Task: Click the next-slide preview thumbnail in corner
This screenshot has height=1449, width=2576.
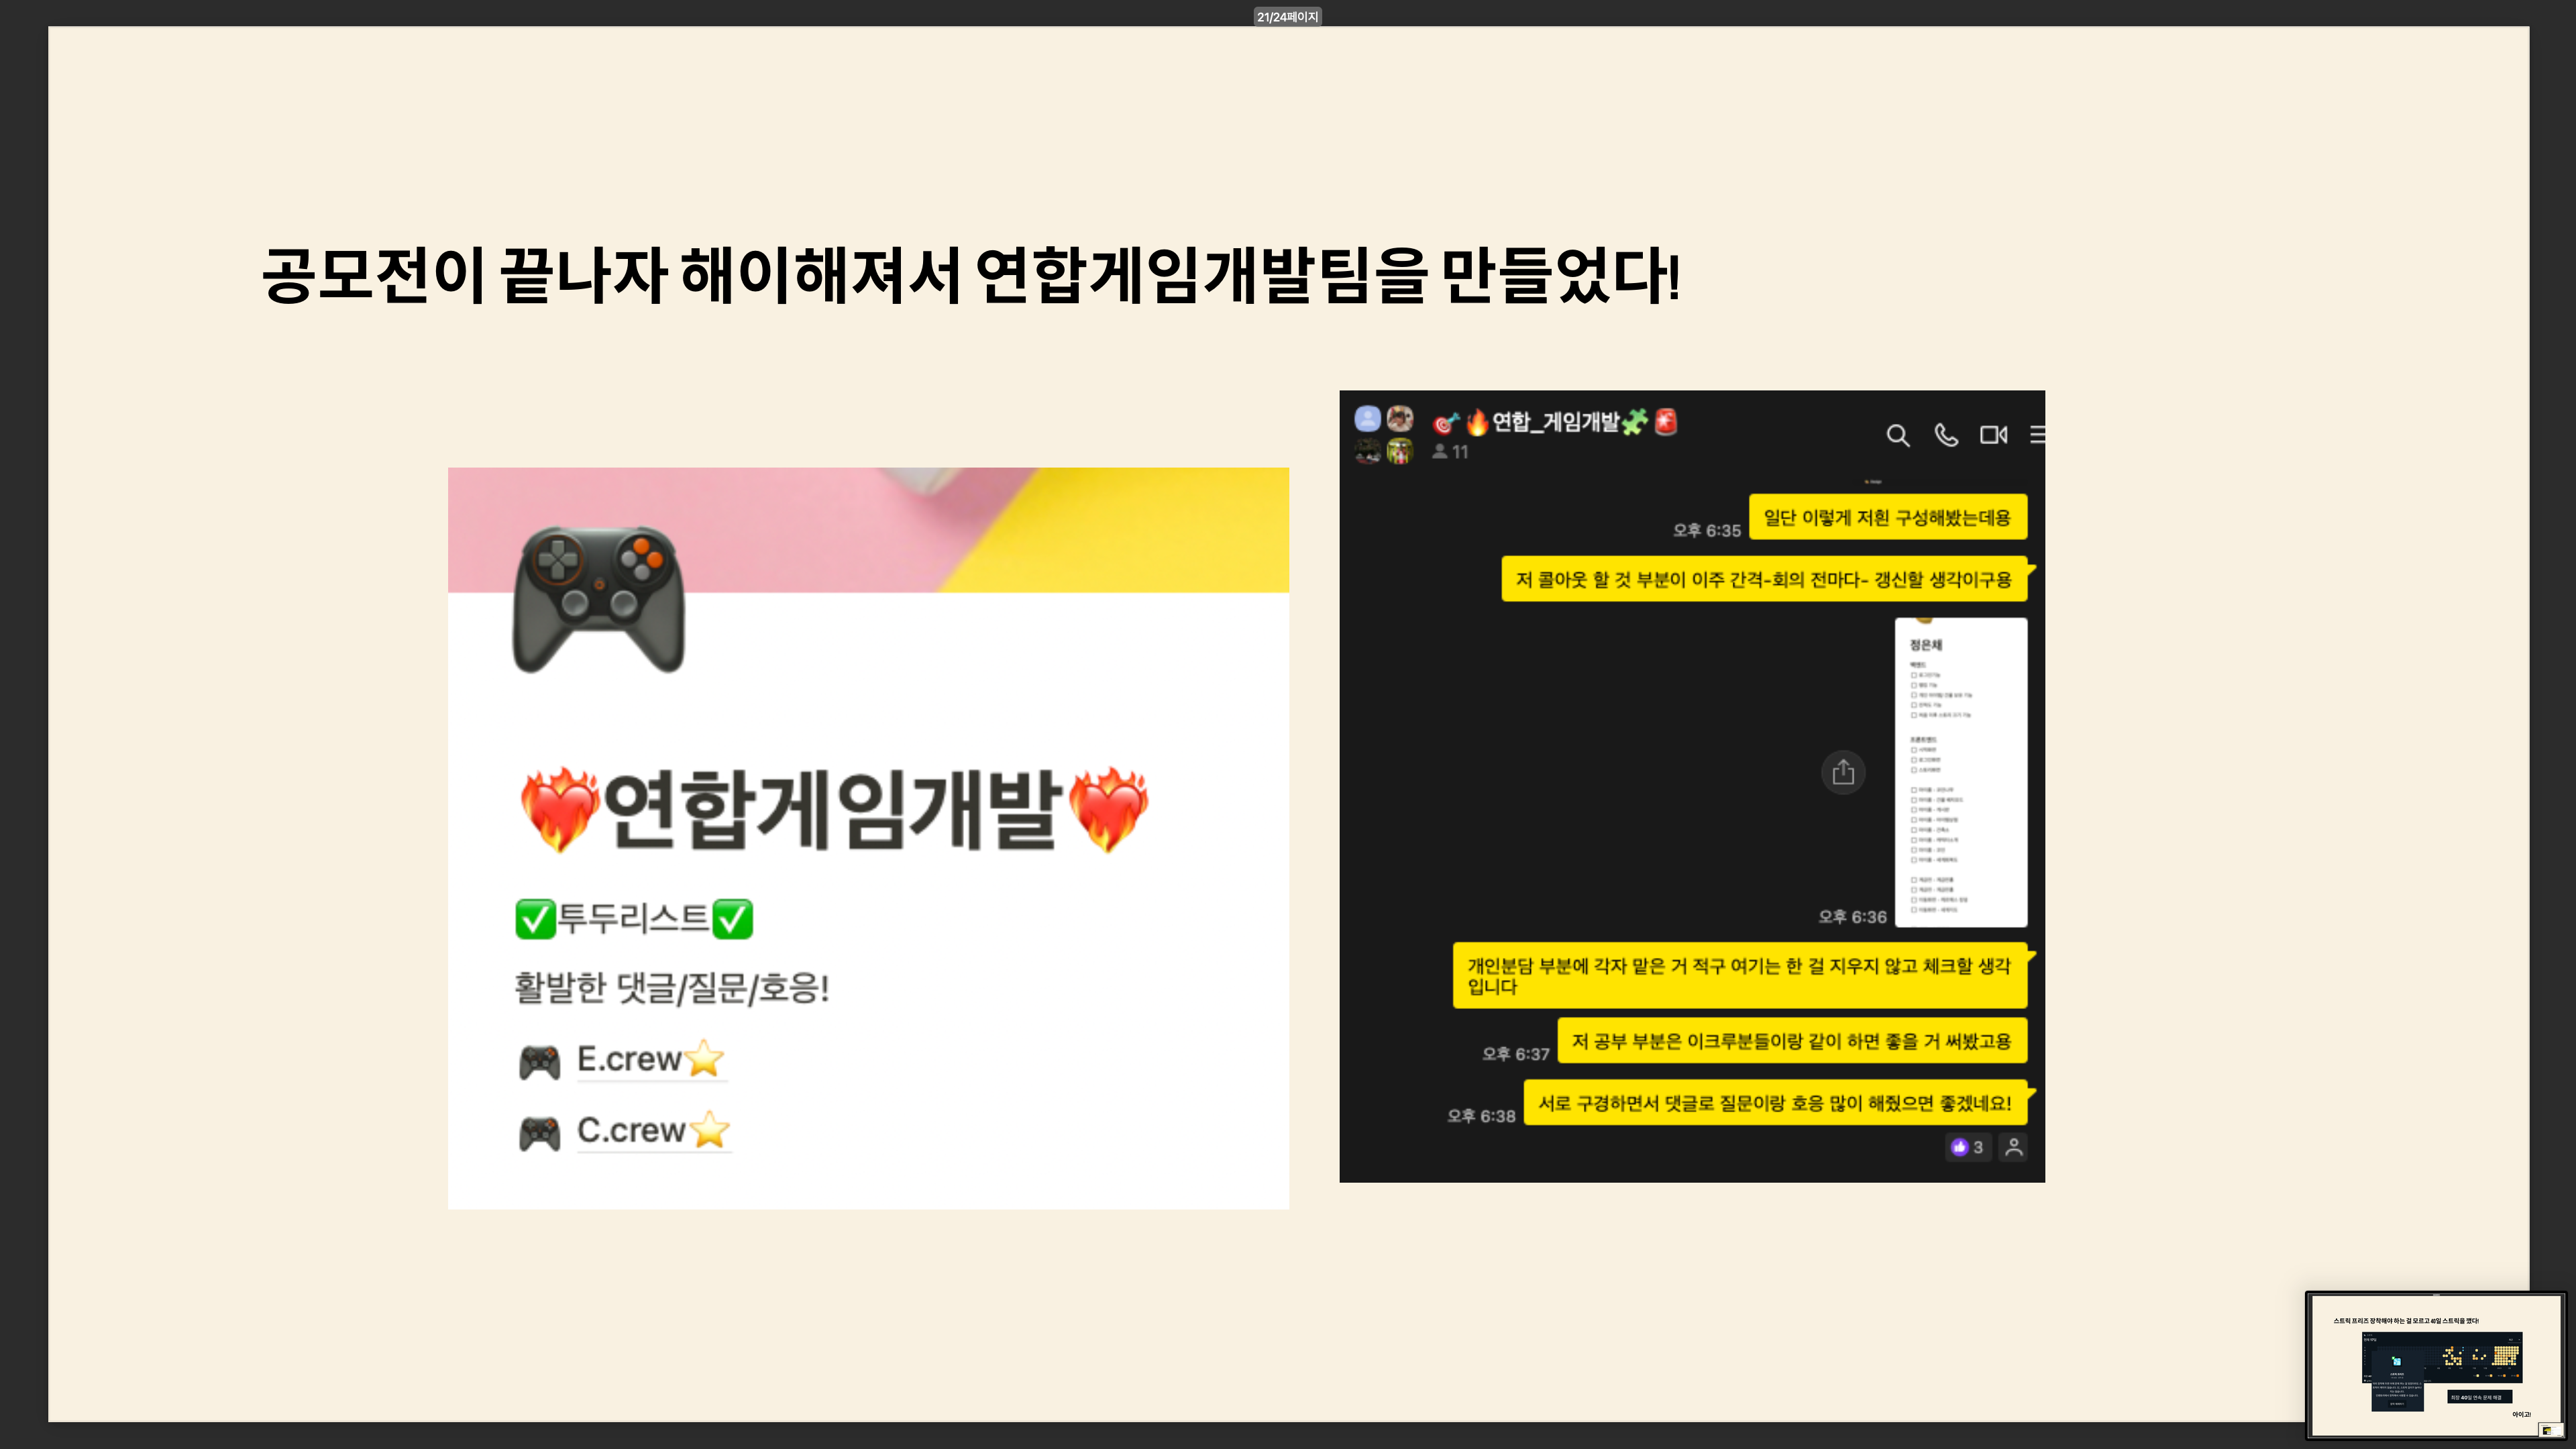Action: (2436, 1367)
